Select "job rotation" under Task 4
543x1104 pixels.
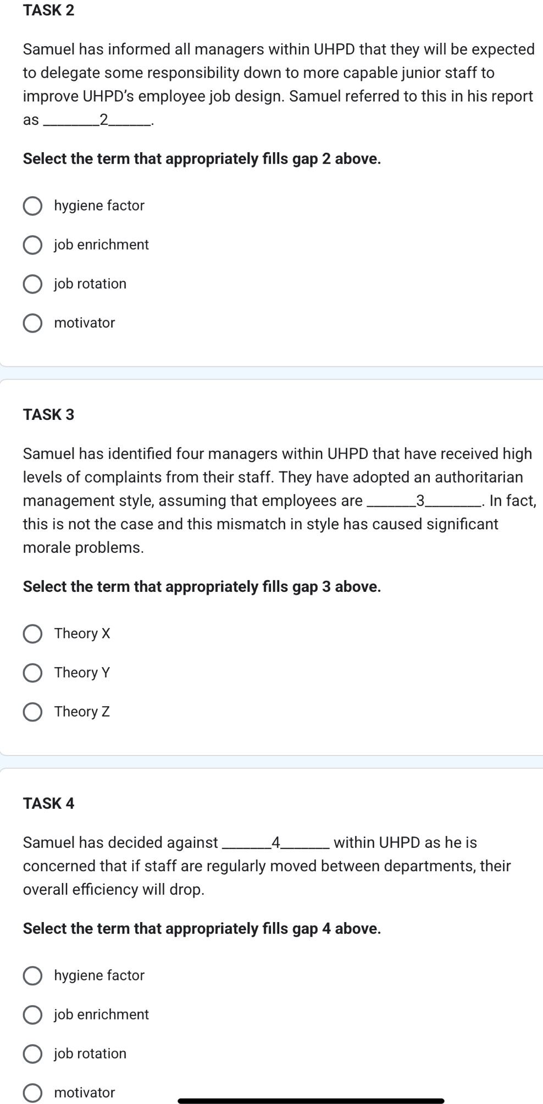[33, 1053]
